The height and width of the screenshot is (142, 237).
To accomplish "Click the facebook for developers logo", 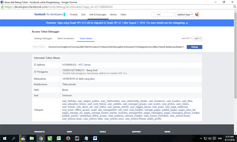I will (x=49, y=14).
